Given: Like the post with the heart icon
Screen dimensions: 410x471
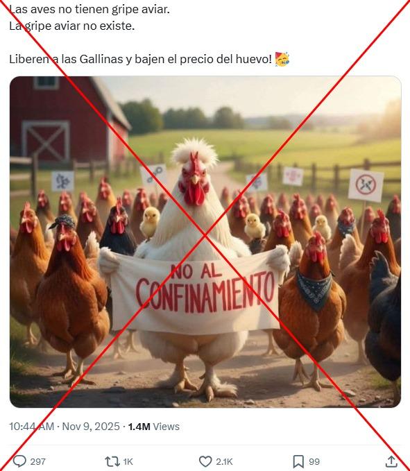Looking at the screenshot, I should (x=205, y=461).
